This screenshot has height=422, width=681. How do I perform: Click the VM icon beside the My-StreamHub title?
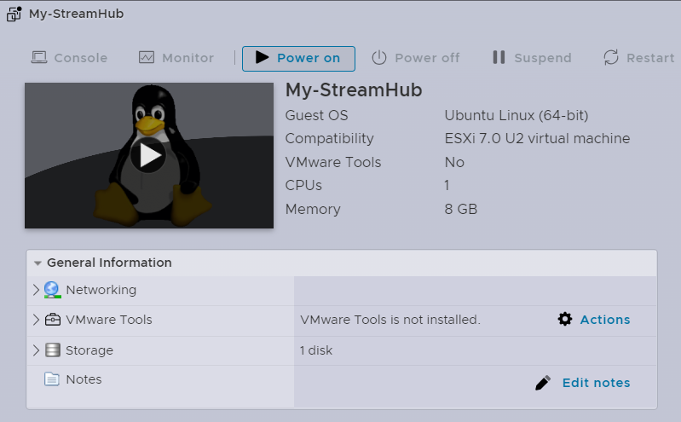click(x=14, y=14)
